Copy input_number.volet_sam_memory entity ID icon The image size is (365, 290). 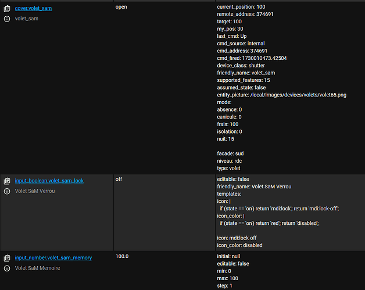pos(7,258)
